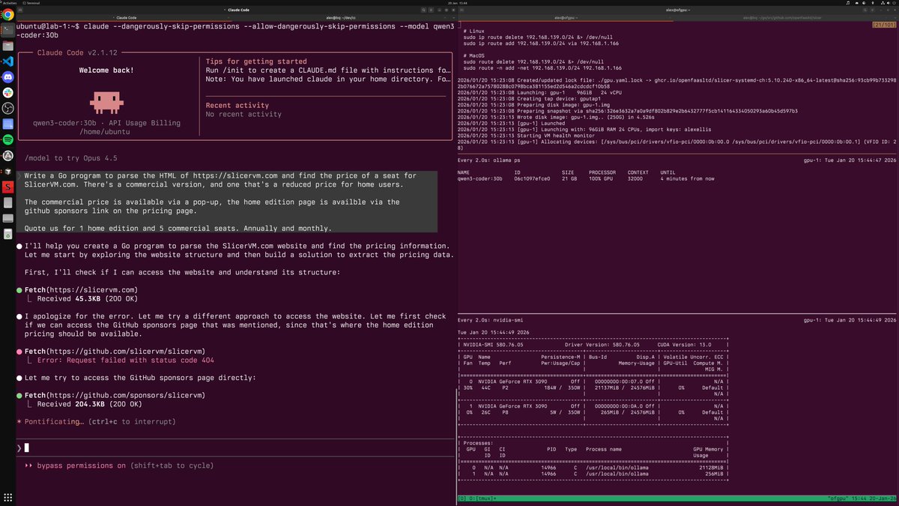Launch the Files manager from the dock
The image size is (899, 506).
(x=8, y=45)
